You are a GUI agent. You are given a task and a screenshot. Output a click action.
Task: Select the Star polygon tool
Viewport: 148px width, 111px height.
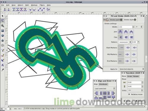click(x=3, y=41)
